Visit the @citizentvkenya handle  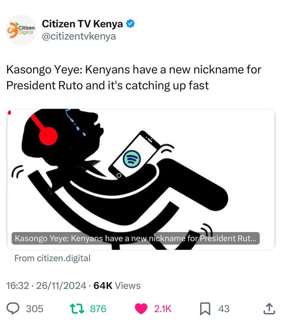tap(79, 36)
